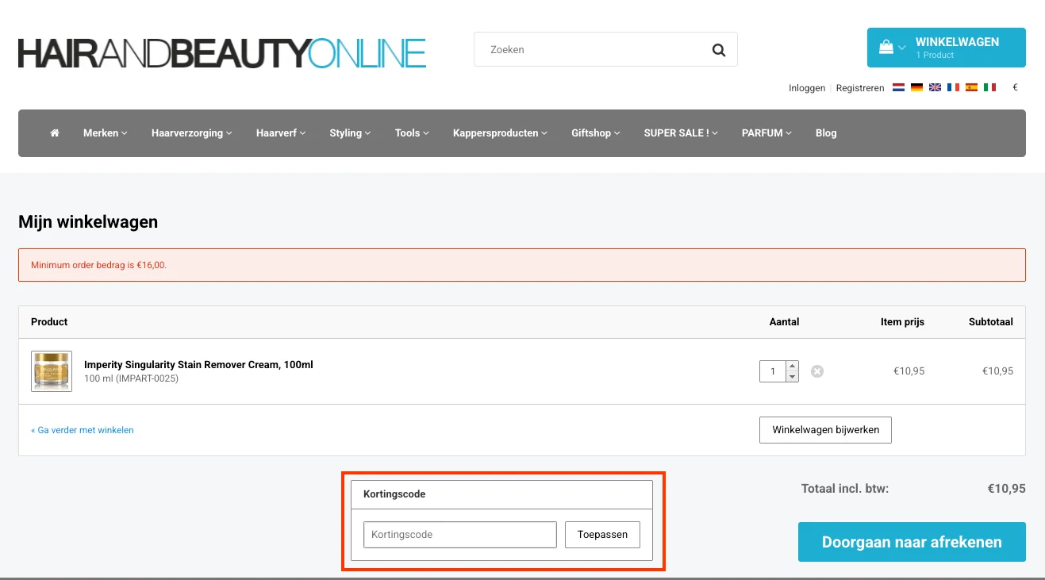This screenshot has width=1045, height=580.
Task: Focus the Kortingscode input field
Action: (x=459, y=535)
